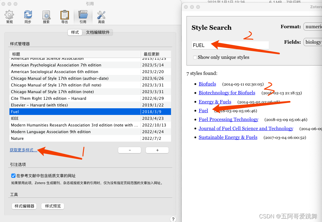
Task: Select Cite Them Right 12th edition row
Action: pos(90,98)
